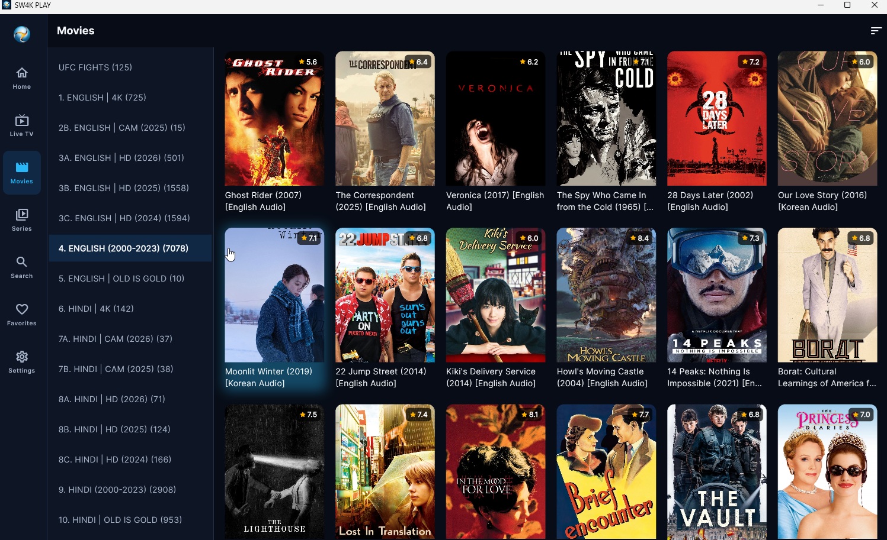887x540 pixels.
Task: Maximize the SW4K PLAY window
Action: click(x=847, y=5)
